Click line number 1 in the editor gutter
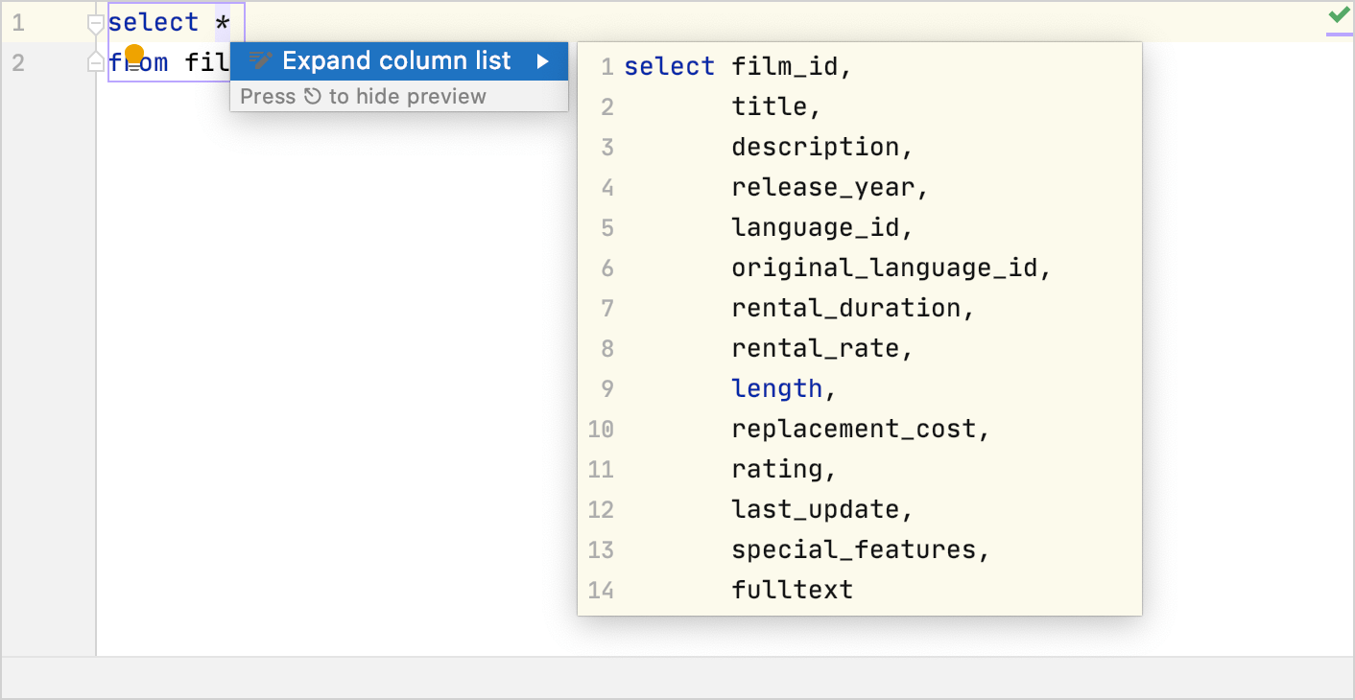This screenshot has height=700, width=1355. click(x=18, y=22)
